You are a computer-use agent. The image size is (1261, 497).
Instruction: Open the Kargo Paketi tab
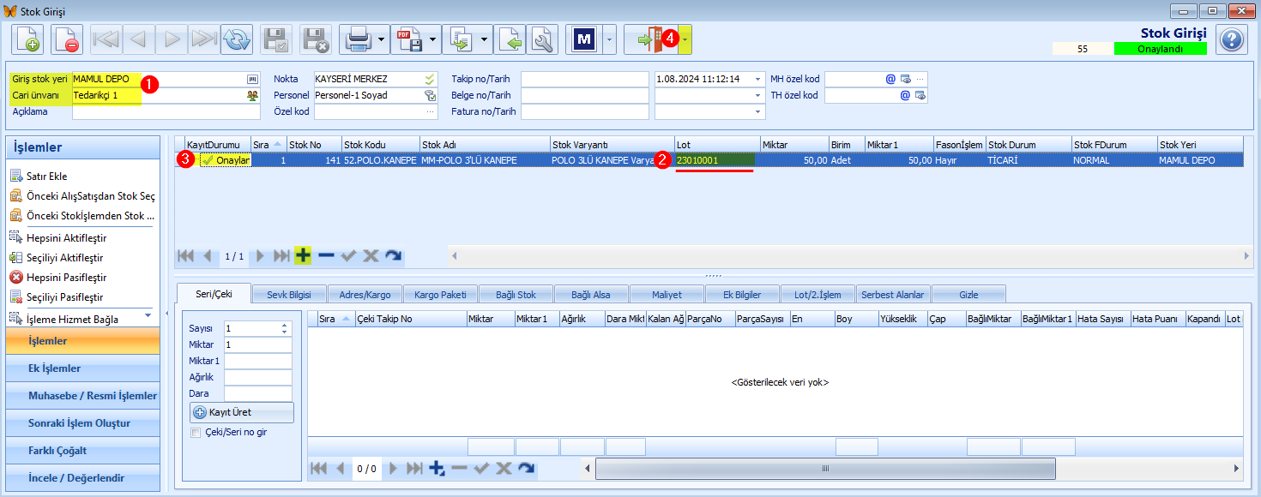click(440, 295)
